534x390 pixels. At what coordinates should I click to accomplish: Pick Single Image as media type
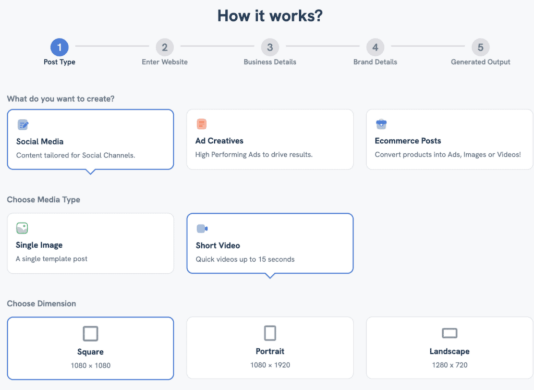pyautogui.click(x=90, y=244)
